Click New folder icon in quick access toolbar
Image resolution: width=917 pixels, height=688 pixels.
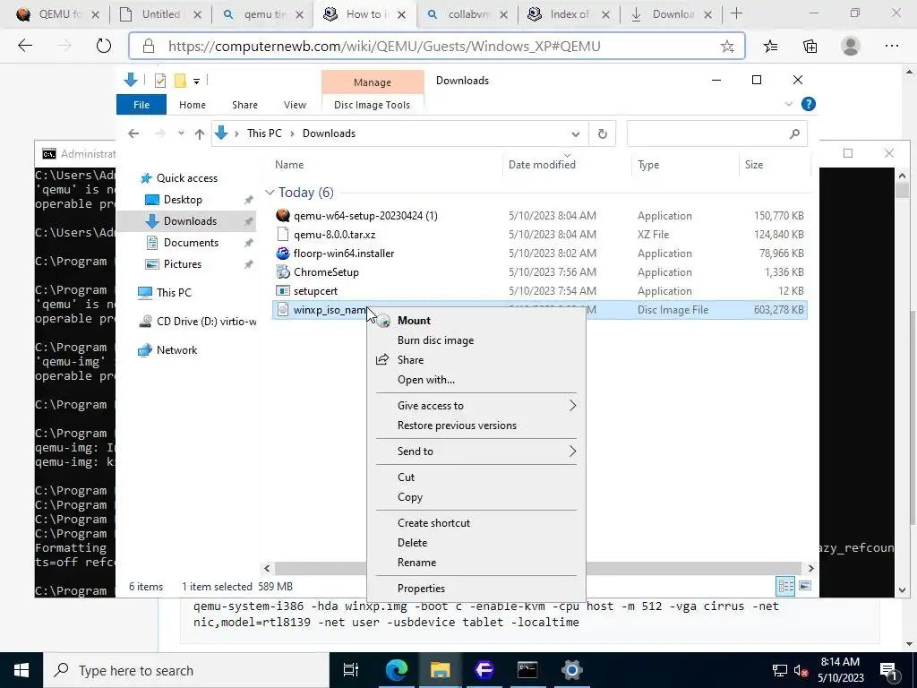pyautogui.click(x=180, y=81)
